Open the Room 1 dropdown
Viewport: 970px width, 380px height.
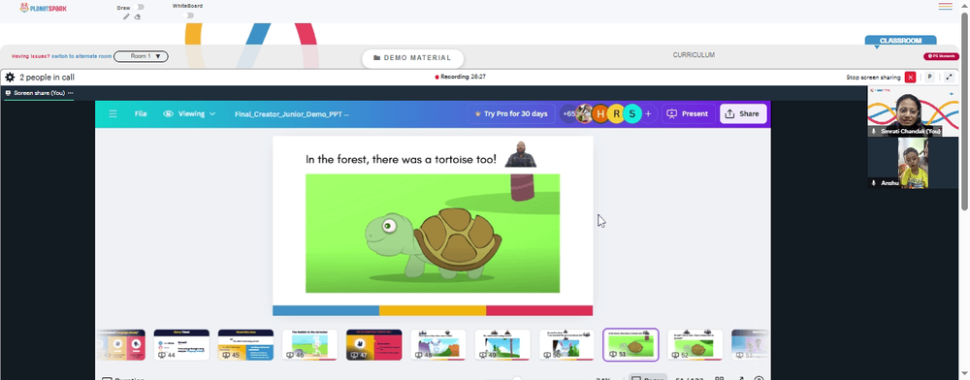[x=141, y=56]
